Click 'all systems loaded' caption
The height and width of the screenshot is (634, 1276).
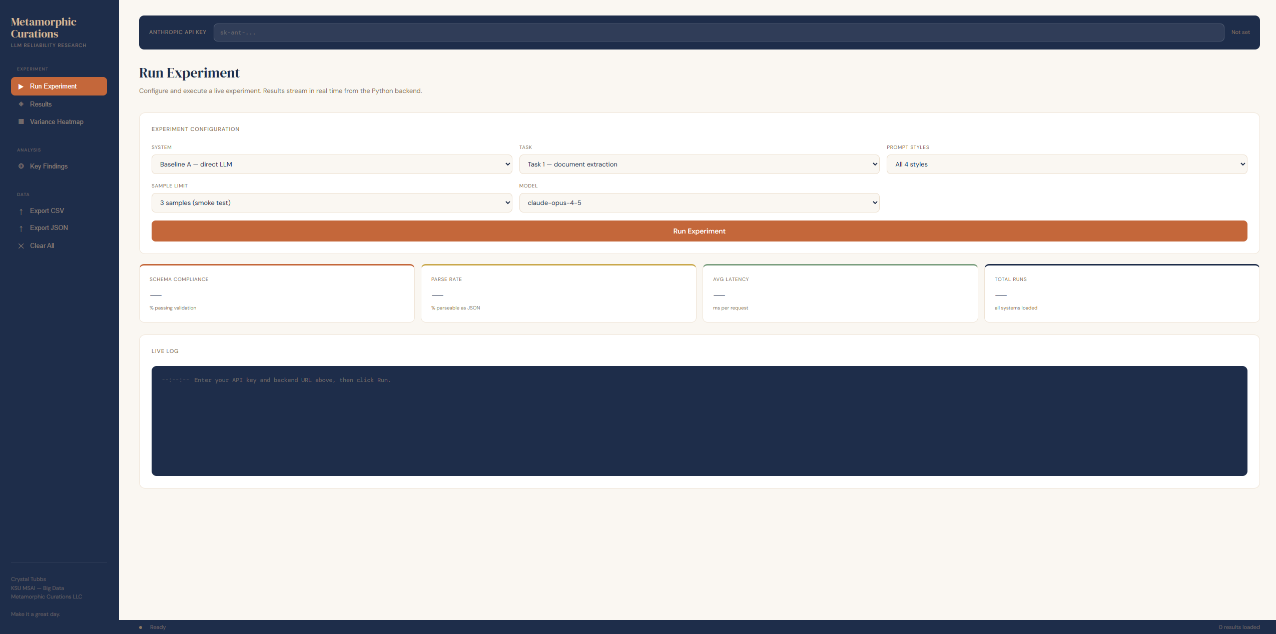click(x=1016, y=308)
